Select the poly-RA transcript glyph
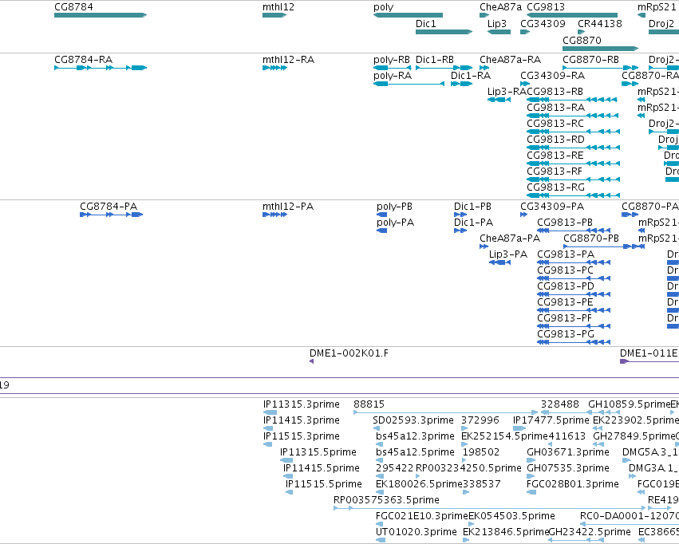This screenshot has height=544, width=679. pyautogui.click(x=409, y=84)
